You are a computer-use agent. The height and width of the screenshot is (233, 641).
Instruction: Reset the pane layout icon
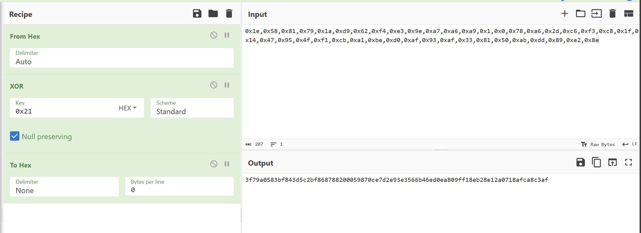click(x=628, y=13)
